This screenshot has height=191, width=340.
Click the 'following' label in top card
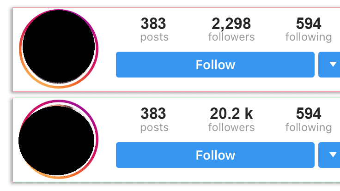coord(309,37)
